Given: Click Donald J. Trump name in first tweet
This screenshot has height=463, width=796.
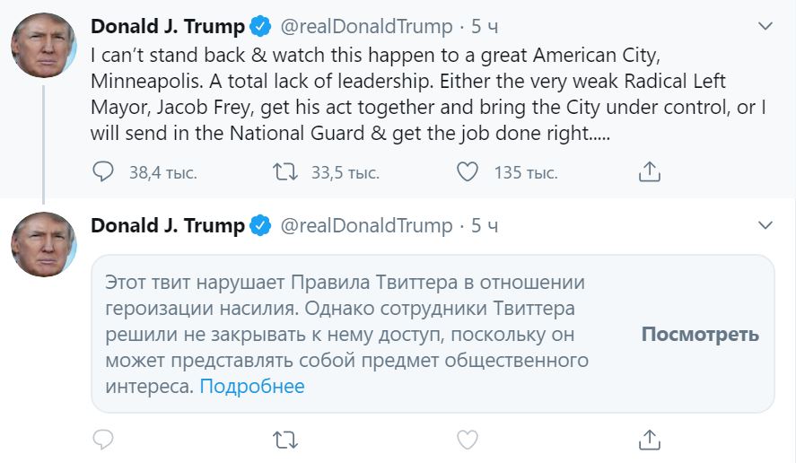Looking at the screenshot, I should [168, 27].
